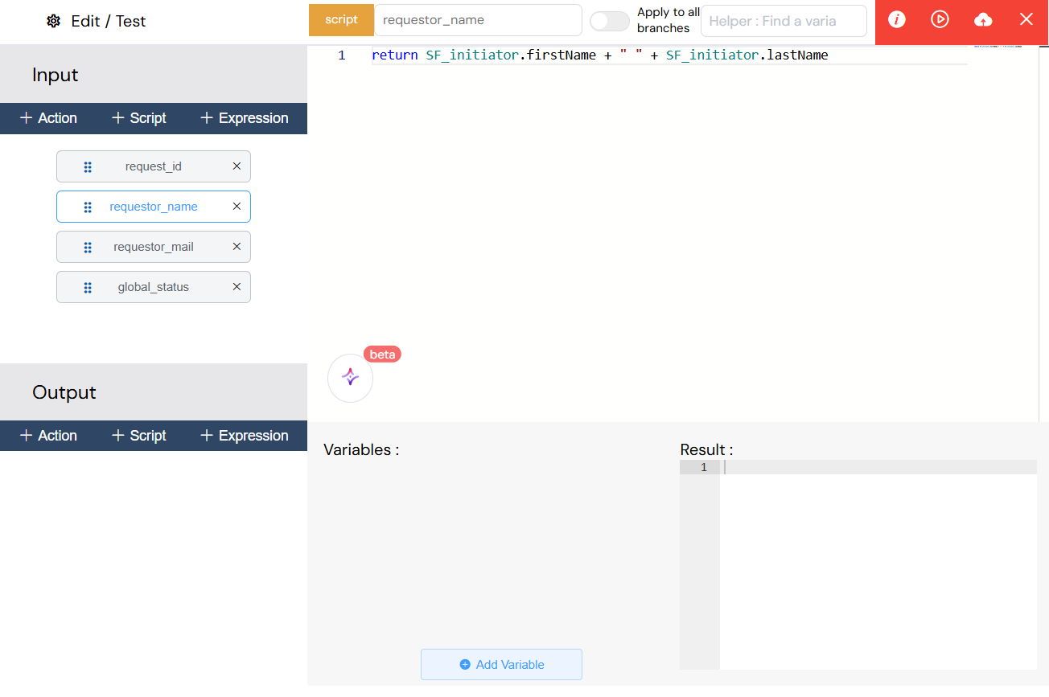Edit the requestor_name title field
The width and height of the screenshot is (1049, 697).
(478, 20)
